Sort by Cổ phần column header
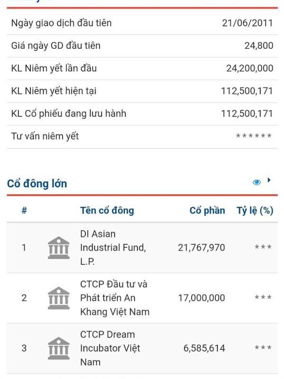This screenshot has width=284, height=379. click(x=207, y=210)
